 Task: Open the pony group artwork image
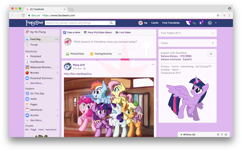[109, 107]
